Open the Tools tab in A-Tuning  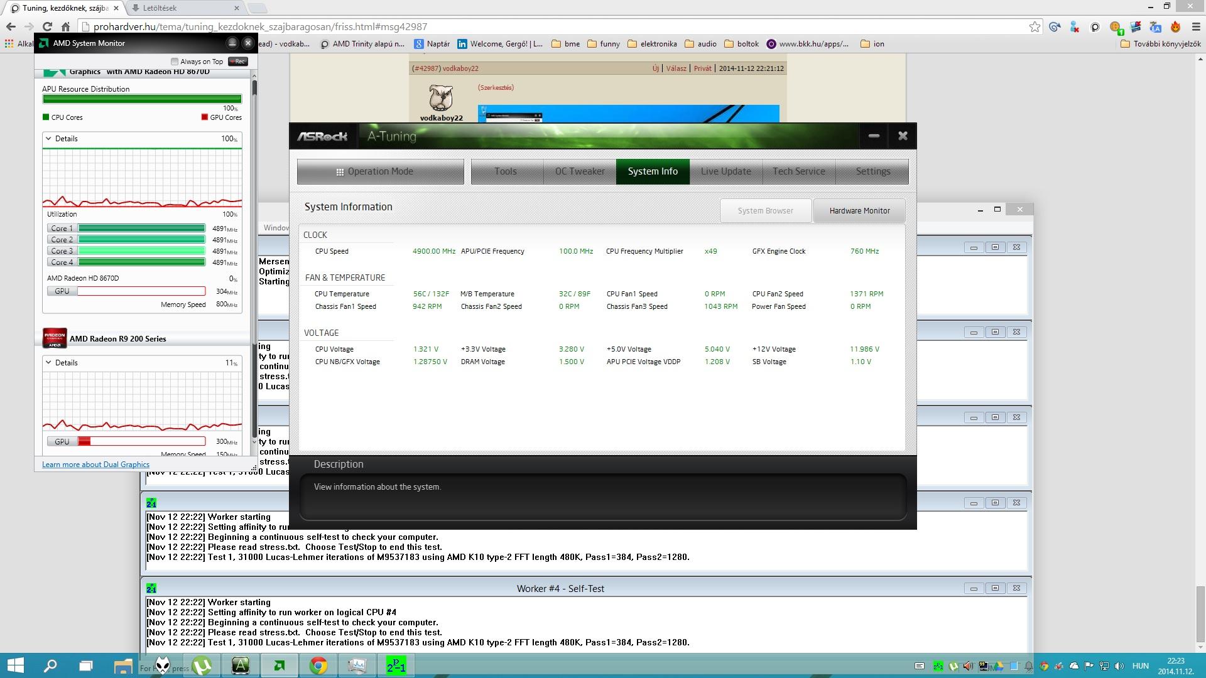[x=506, y=171]
